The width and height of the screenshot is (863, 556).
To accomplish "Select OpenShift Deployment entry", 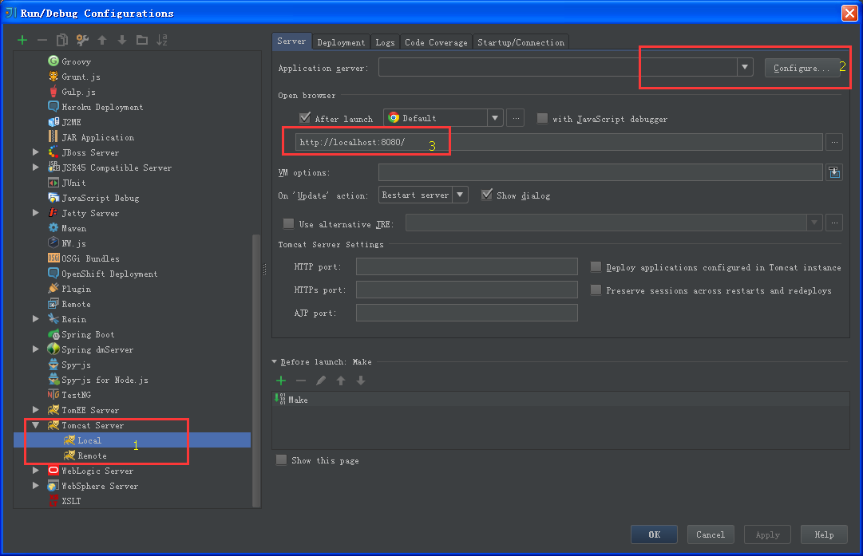I will coord(109,274).
